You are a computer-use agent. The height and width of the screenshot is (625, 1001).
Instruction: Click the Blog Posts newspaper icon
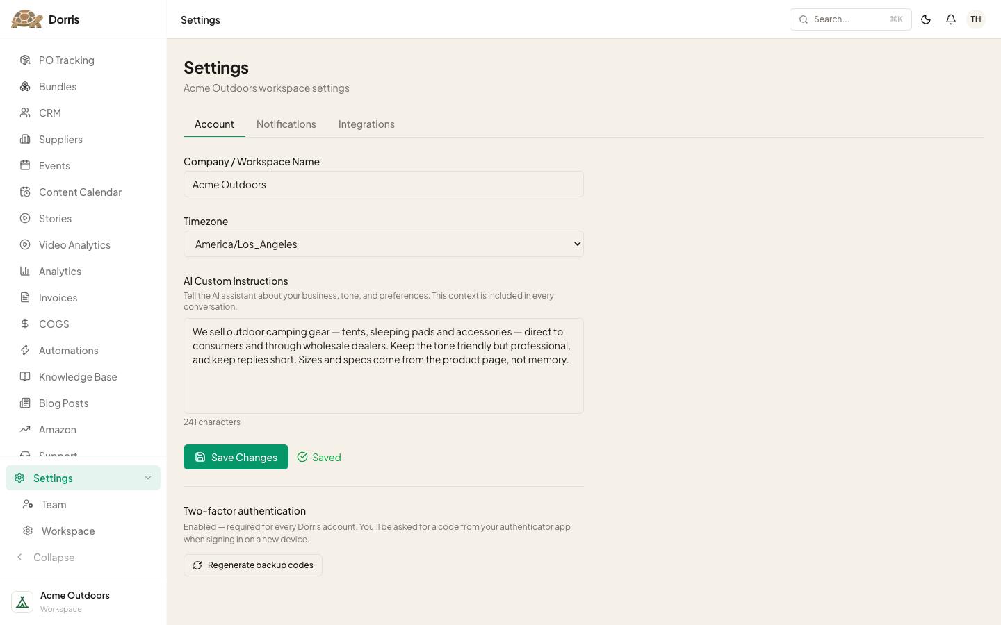[x=25, y=403]
